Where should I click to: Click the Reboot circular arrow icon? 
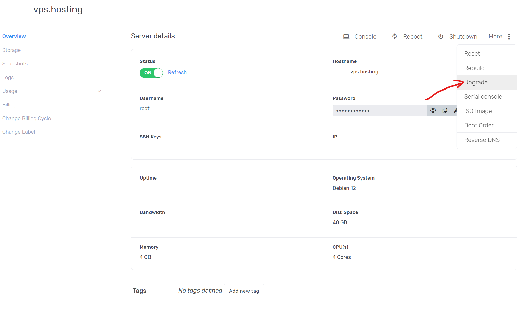click(394, 37)
